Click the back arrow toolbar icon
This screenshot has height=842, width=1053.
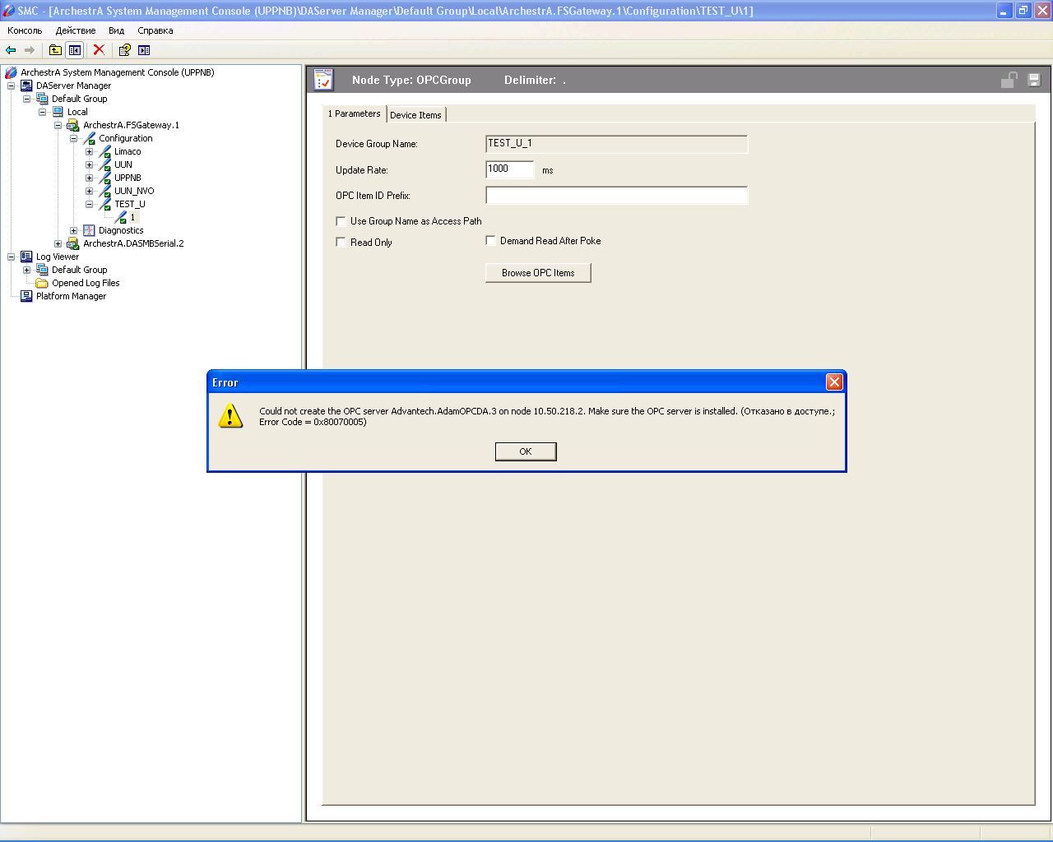tap(11, 50)
